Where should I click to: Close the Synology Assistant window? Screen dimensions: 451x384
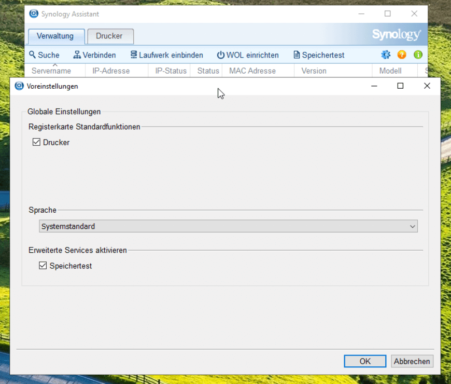pyautogui.click(x=414, y=13)
